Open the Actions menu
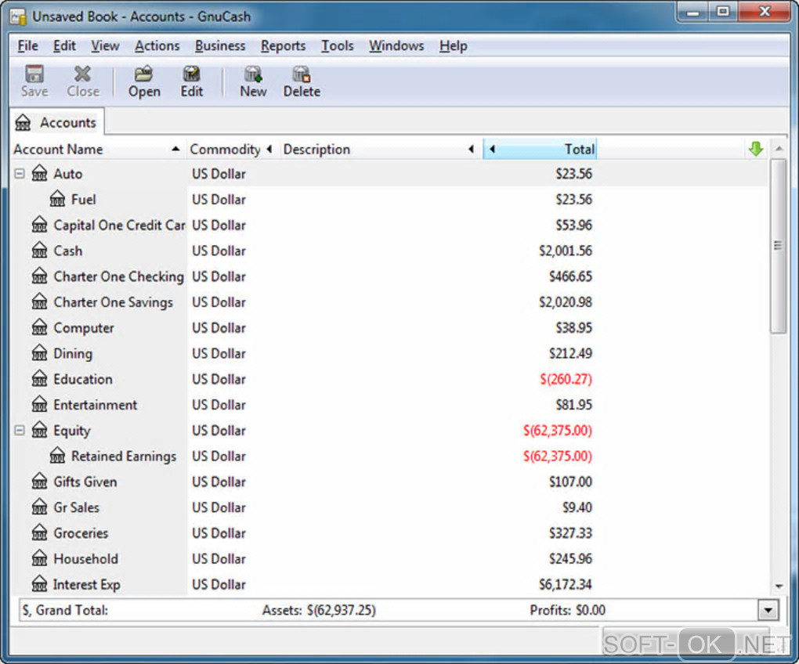 pos(157,46)
